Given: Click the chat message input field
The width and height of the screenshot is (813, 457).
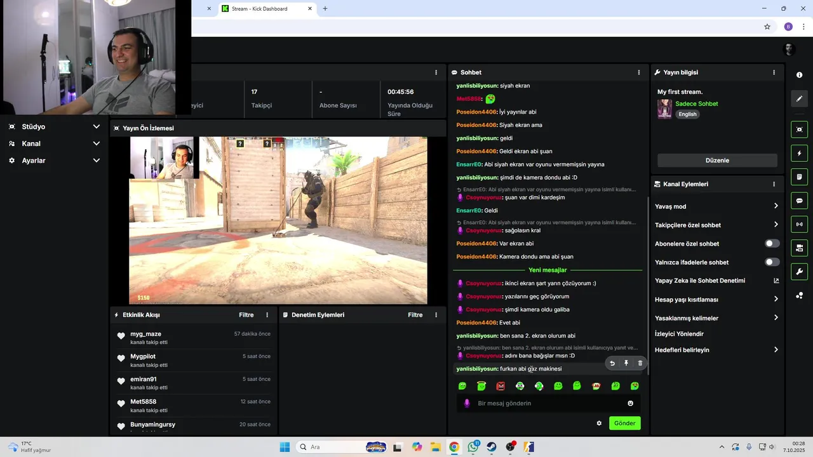Looking at the screenshot, I should (548, 403).
